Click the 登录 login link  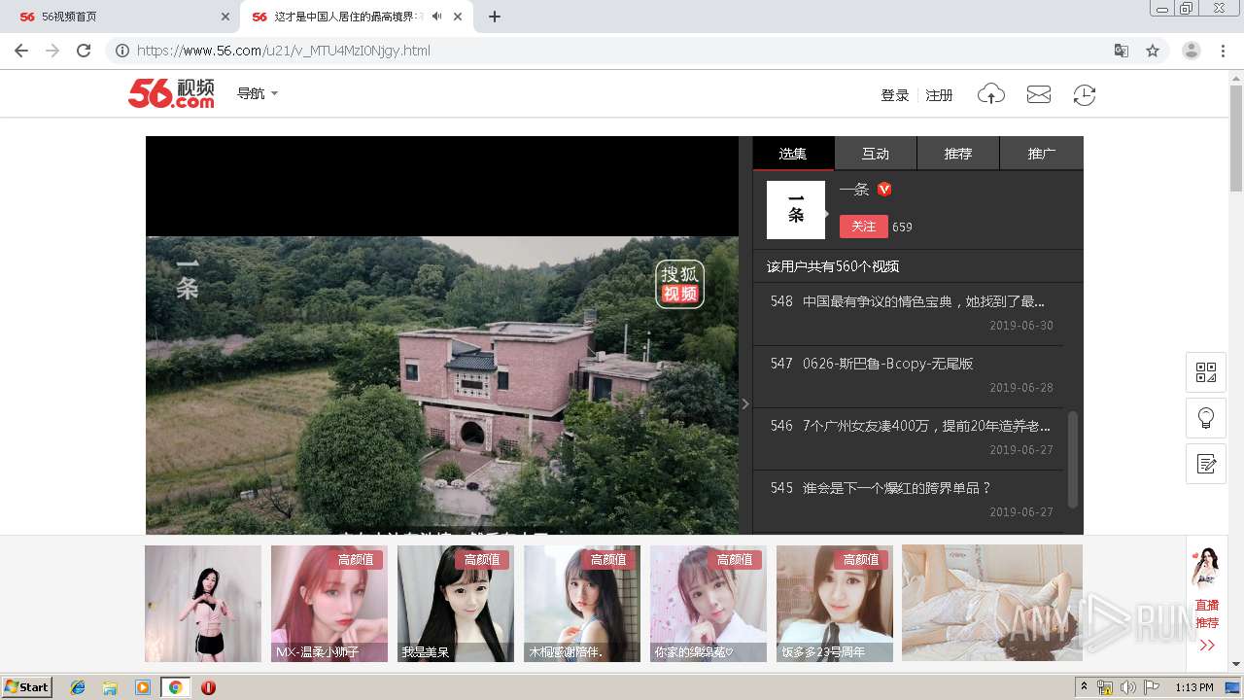[895, 95]
